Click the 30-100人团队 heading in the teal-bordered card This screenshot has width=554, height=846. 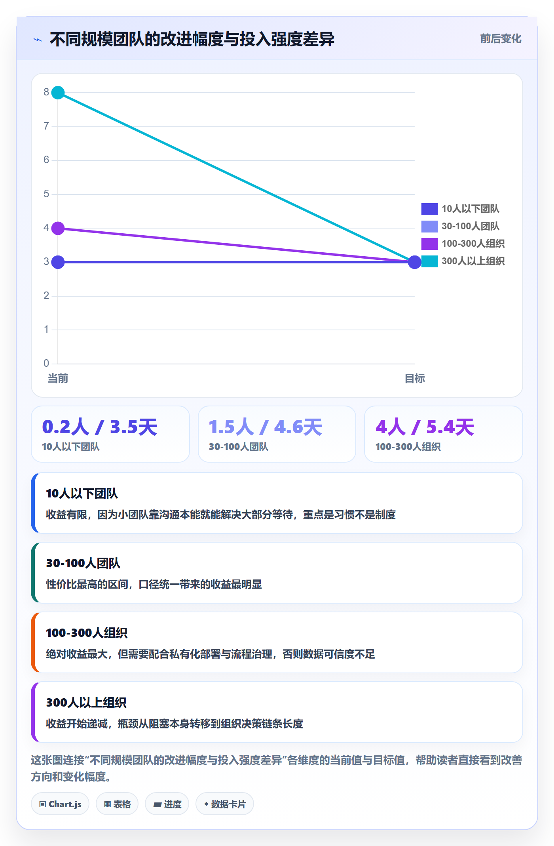pos(83,563)
